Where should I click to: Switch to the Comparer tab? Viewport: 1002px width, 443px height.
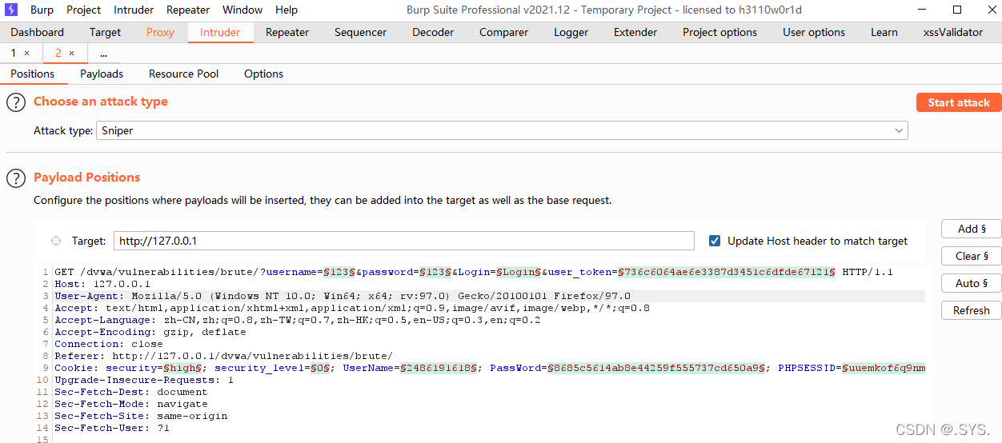pos(503,32)
